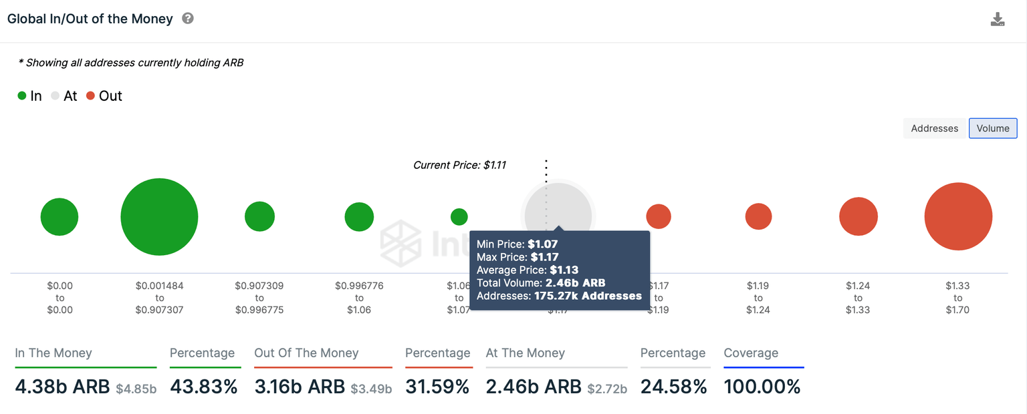Viewport: 1027px width, 414px height.
Task: Click the $0.00 to $0.00 green bubble
Action: click(x=60, y=217)
